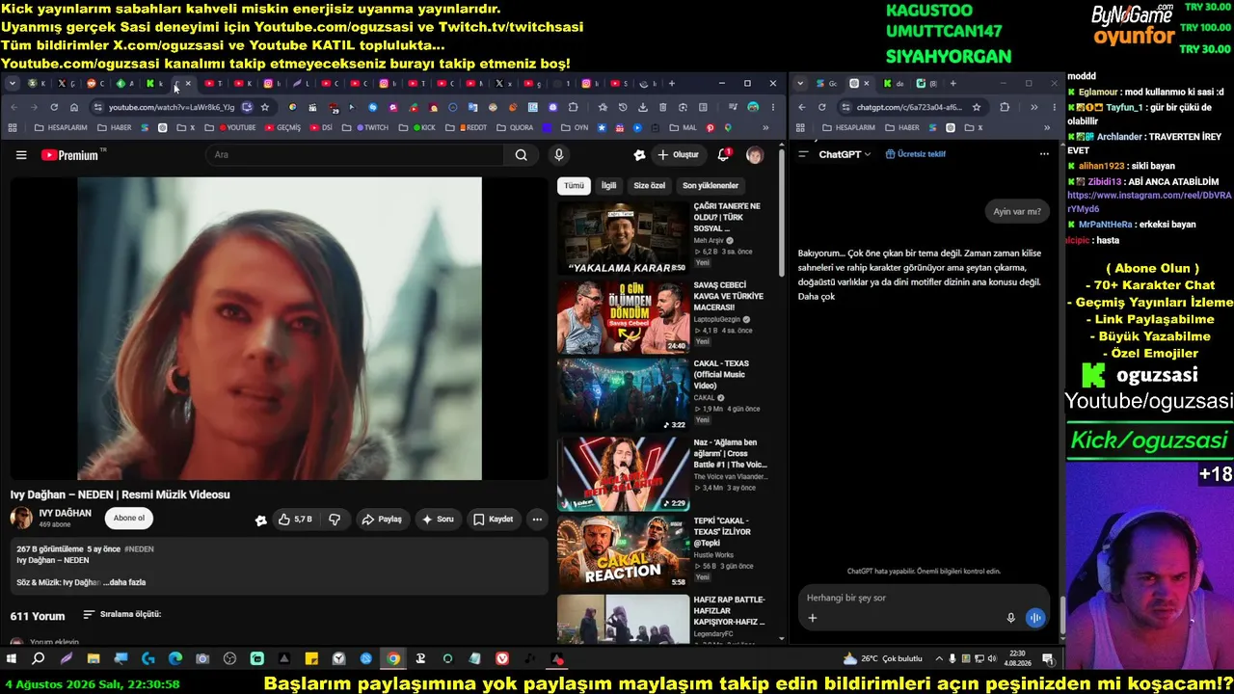
Task: Save the video with Kaydet
Action: tap(494, 520)
